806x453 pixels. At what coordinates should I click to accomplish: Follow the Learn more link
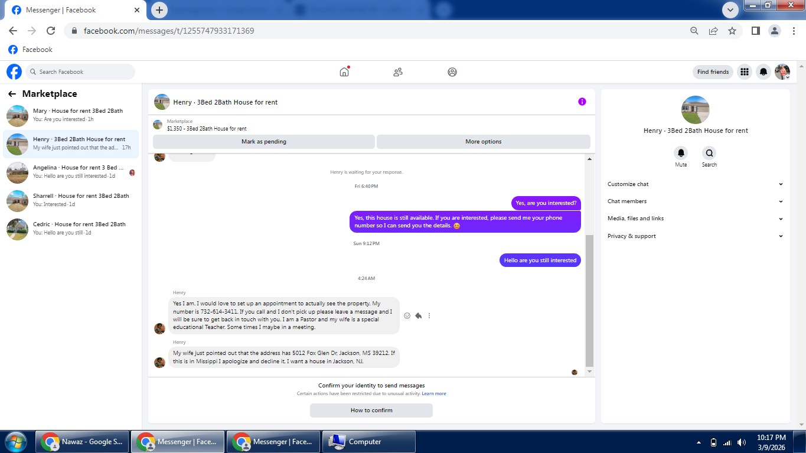coord(434,394)
